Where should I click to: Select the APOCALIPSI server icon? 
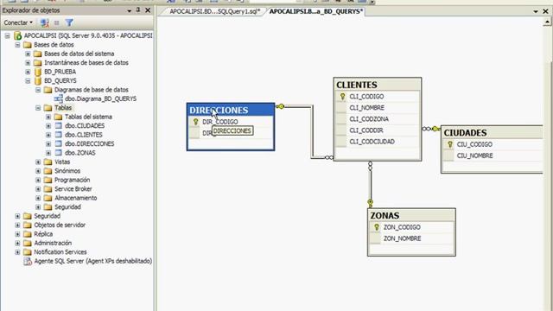pos(17,35)
